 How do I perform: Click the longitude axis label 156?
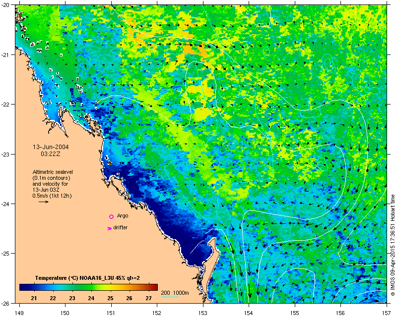point(341,313)
